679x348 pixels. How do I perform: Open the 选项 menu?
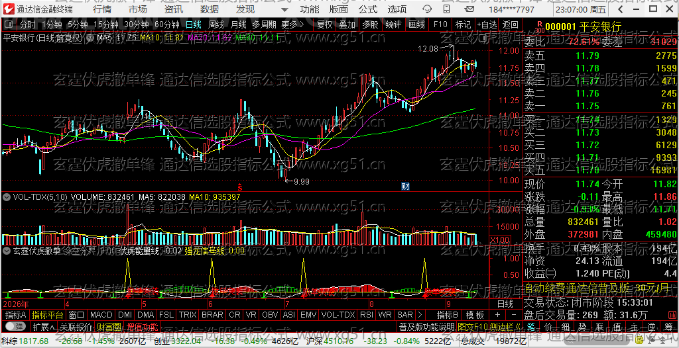397,9
